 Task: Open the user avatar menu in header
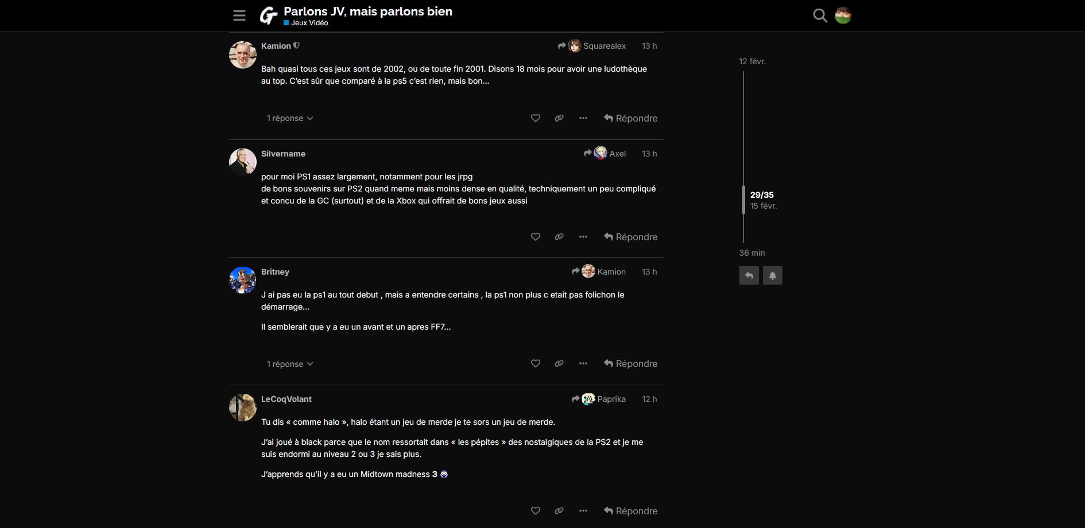843,15
